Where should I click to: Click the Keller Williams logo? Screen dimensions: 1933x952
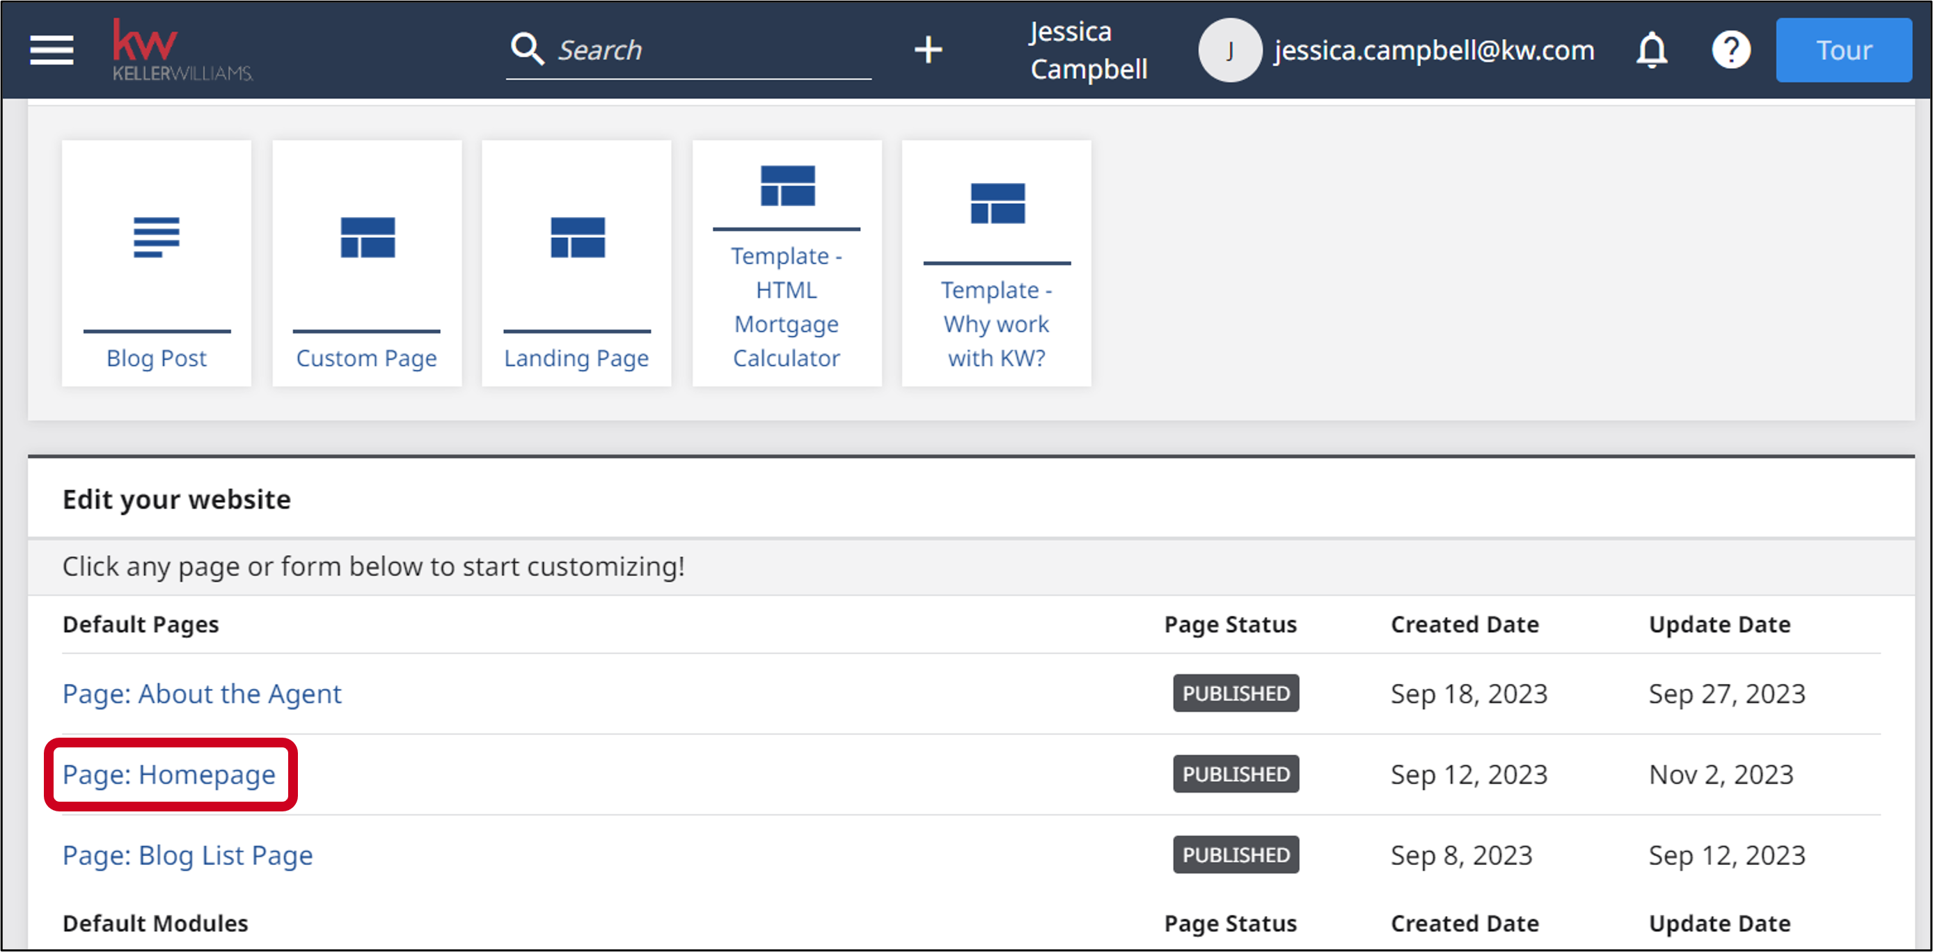coord(182,49)
